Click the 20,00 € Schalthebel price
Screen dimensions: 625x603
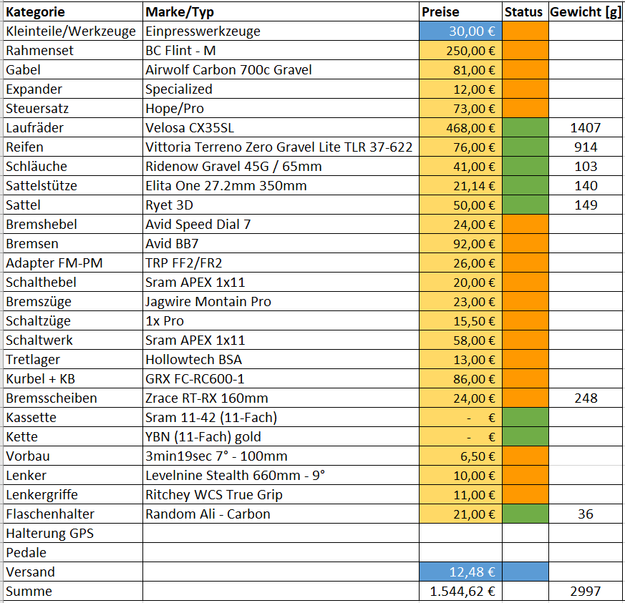coord(460,282)
